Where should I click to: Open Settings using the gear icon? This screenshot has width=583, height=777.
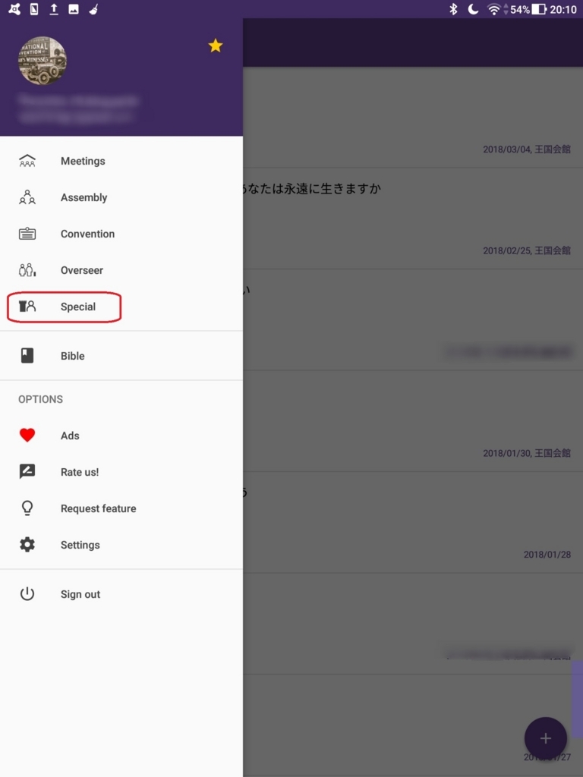point(27,545)
